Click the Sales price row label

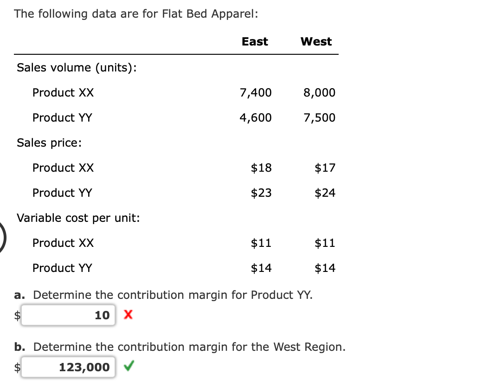[49, 142]
